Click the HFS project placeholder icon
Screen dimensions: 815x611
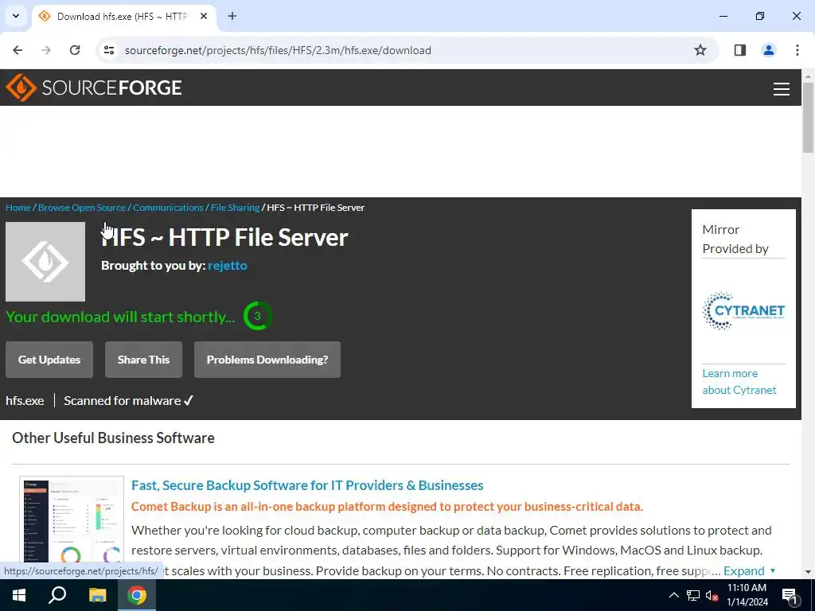pyautogui.click(x=45, y=261)
